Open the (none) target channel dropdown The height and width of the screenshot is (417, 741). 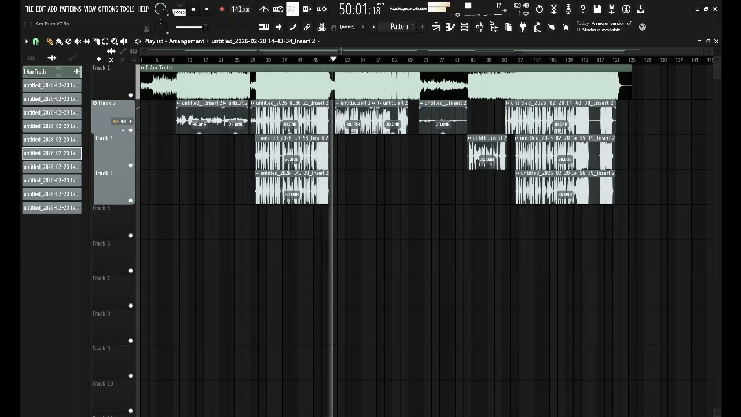347,27
